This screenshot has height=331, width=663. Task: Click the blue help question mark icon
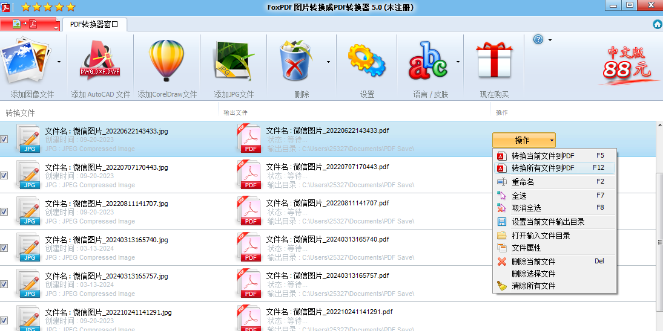point(538,40)
